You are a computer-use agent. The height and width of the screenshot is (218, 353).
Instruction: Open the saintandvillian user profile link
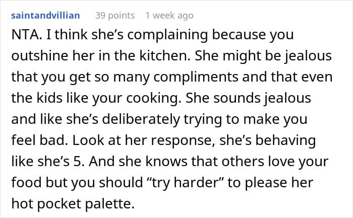click(x=45, y=15)
